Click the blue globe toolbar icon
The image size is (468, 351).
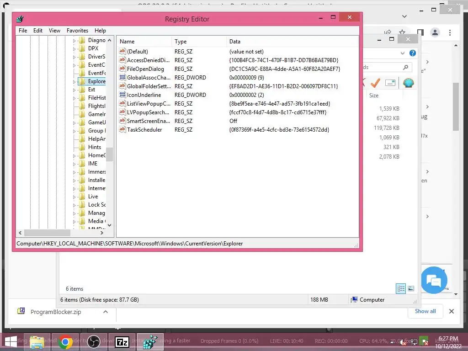(x=408, y=83)
